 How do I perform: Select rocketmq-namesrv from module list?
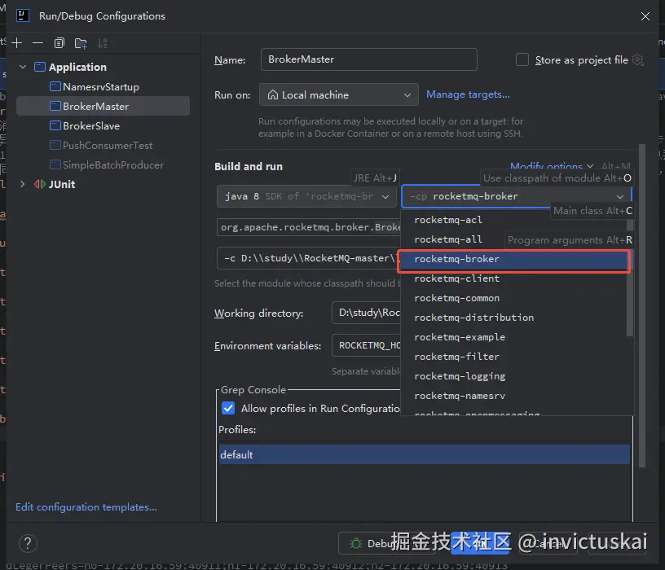513,396
